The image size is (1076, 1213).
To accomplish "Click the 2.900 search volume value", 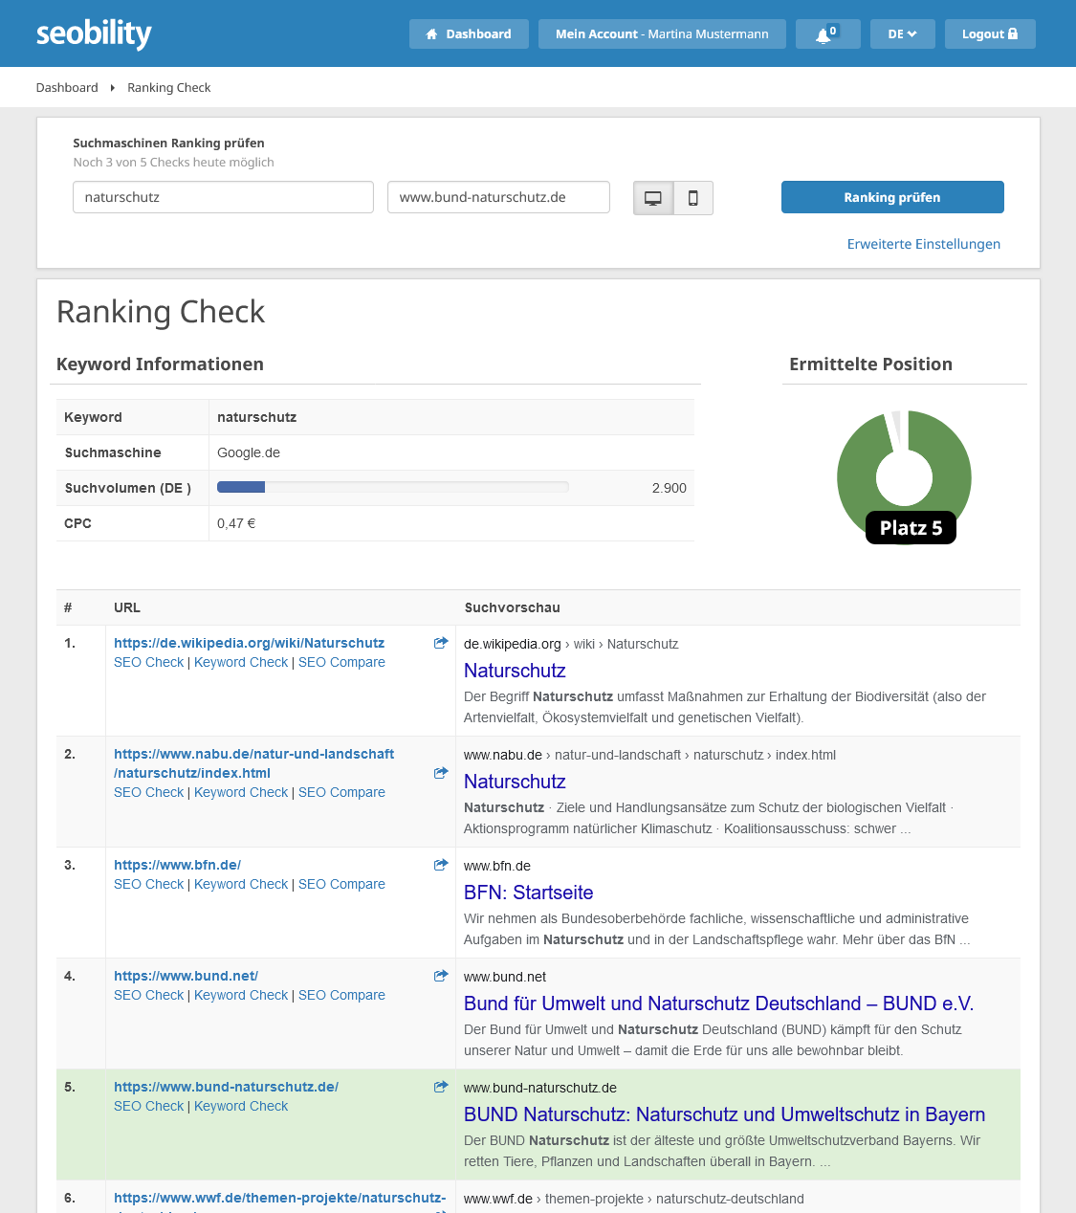I will coord(669,488).
